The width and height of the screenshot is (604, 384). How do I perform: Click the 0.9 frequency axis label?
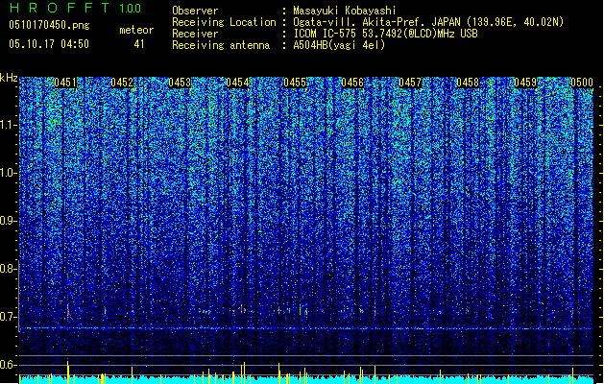[8, 221]
